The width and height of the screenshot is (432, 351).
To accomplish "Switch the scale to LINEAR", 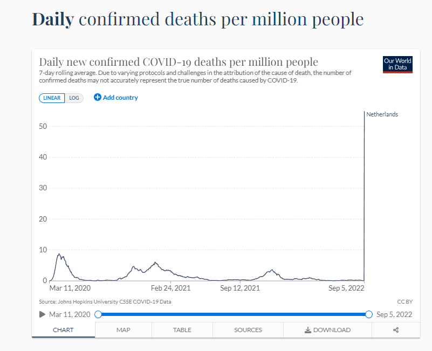I will 52,98.
